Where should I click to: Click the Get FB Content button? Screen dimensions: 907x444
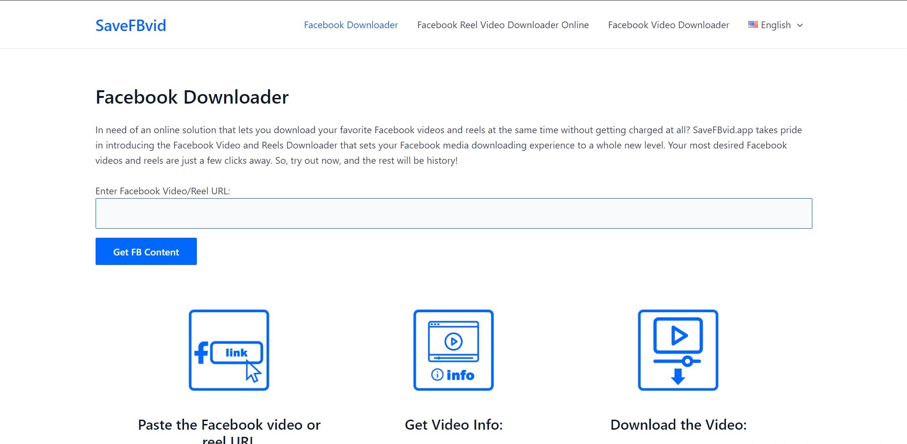pos(146,252)
